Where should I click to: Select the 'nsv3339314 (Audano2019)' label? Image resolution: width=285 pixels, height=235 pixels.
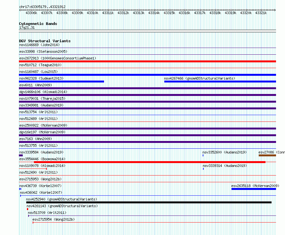(225, 166)
